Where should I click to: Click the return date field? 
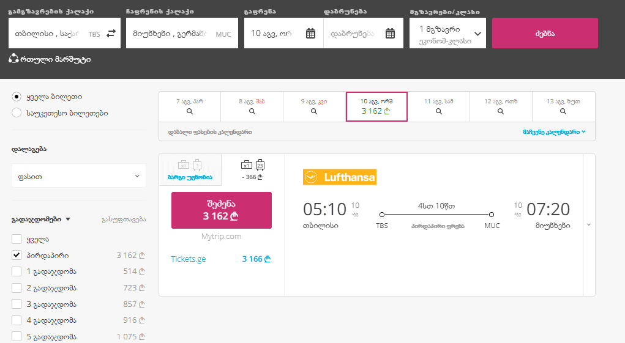point(363,34)
